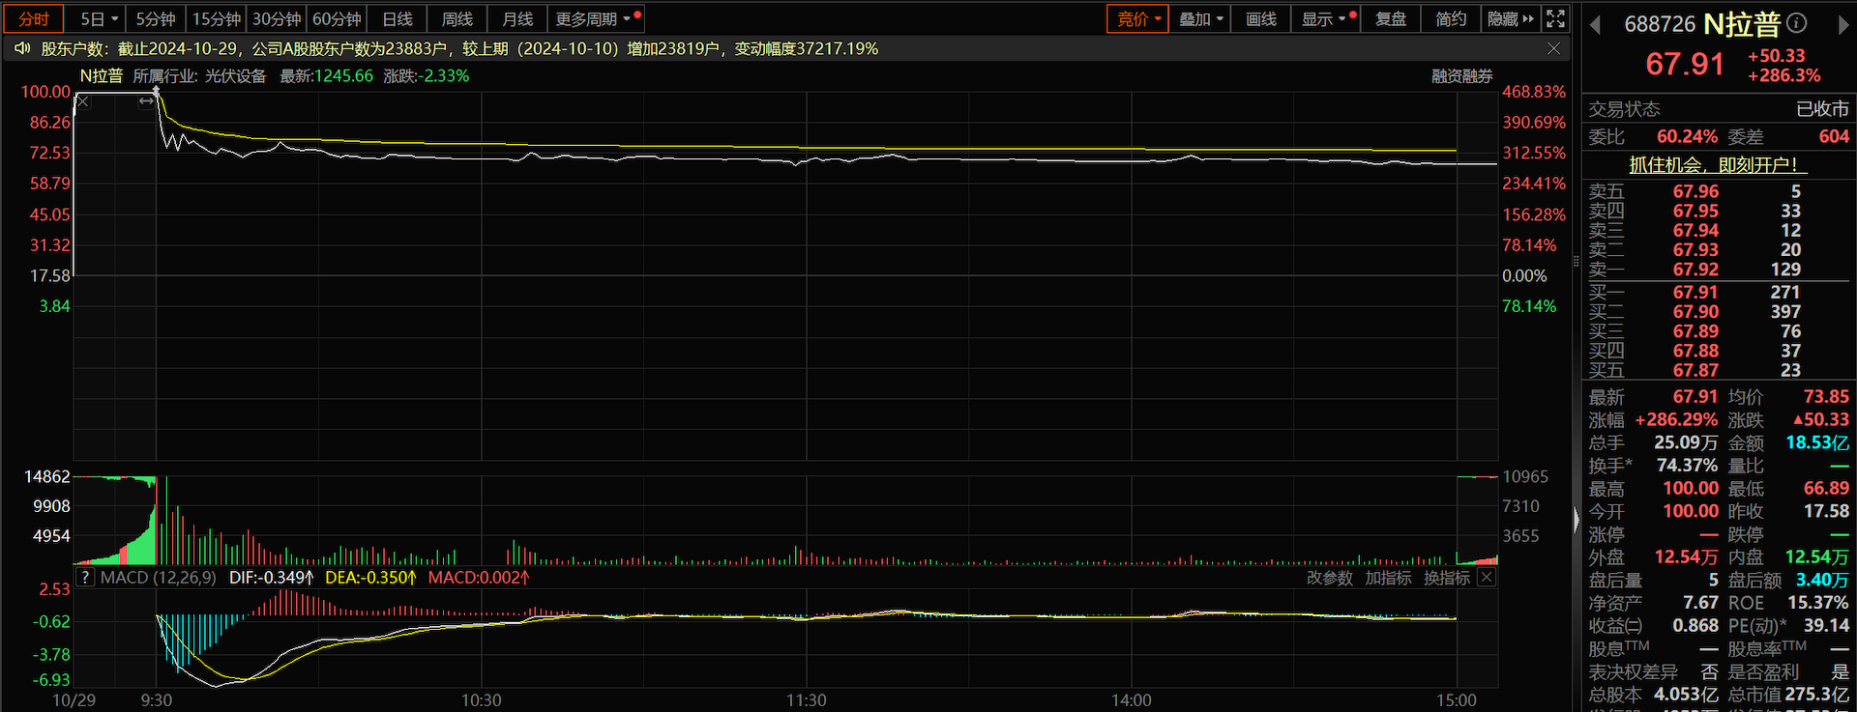
Task: Open the 叠加 overlay dropdown
Action: pos(1200,18)
